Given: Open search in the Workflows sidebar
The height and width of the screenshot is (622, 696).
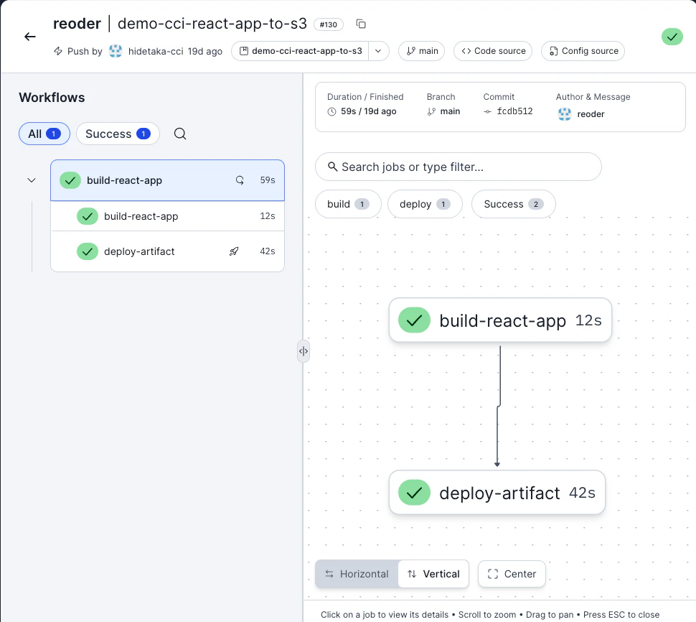Looking at the screenshot, I should pos(179,134).
